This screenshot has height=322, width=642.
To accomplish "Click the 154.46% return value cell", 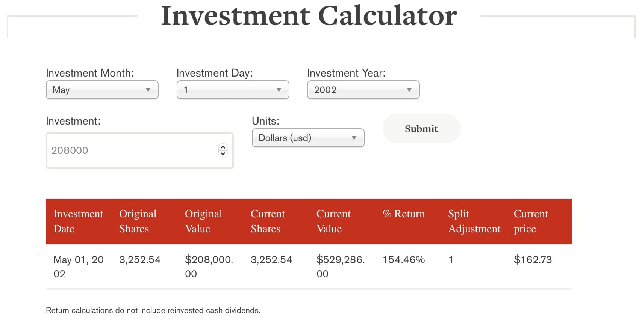I will [404, 260].
